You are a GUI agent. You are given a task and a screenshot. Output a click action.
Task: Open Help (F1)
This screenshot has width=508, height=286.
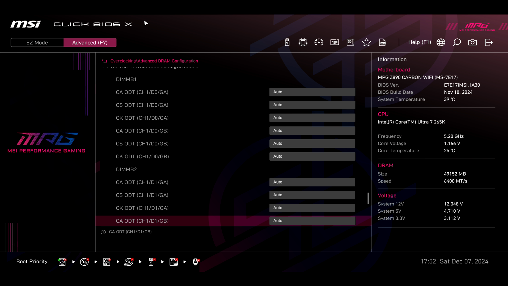pos(419,42)
